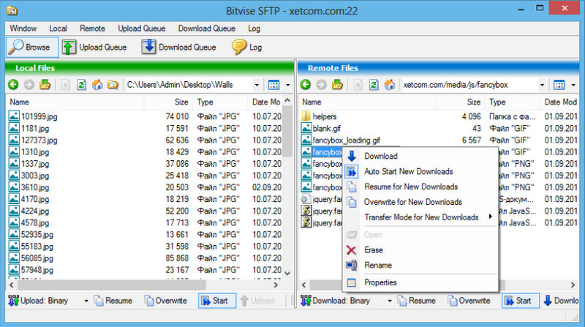This screenshot has height=327, width=585.
Task: Click delete icon in Remote Files toolbar
Action: click(x=358, y=85)
